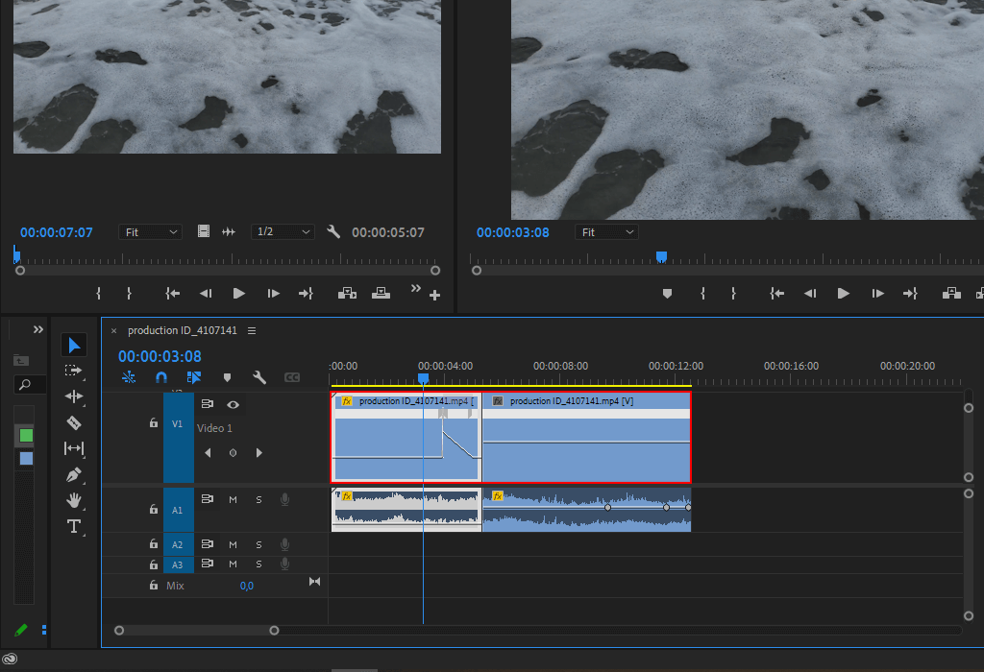Image resolution: width=984 pixels, height=672 pixels.
Task: Select the first audio clip on A1
Action: click(406, 511)
